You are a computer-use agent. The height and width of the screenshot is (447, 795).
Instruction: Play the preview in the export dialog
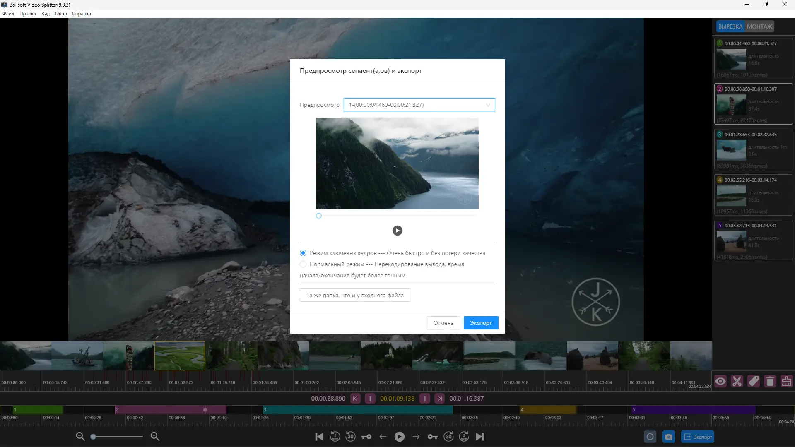click(x=397, y=231)
